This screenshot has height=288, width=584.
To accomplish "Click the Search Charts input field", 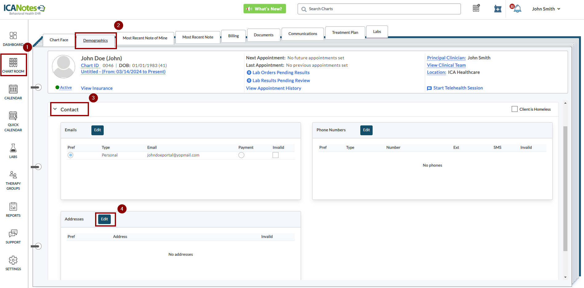I will 382,9.
